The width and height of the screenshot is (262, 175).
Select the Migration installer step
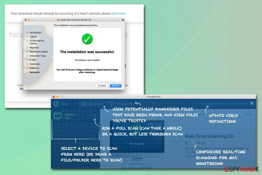34,48
